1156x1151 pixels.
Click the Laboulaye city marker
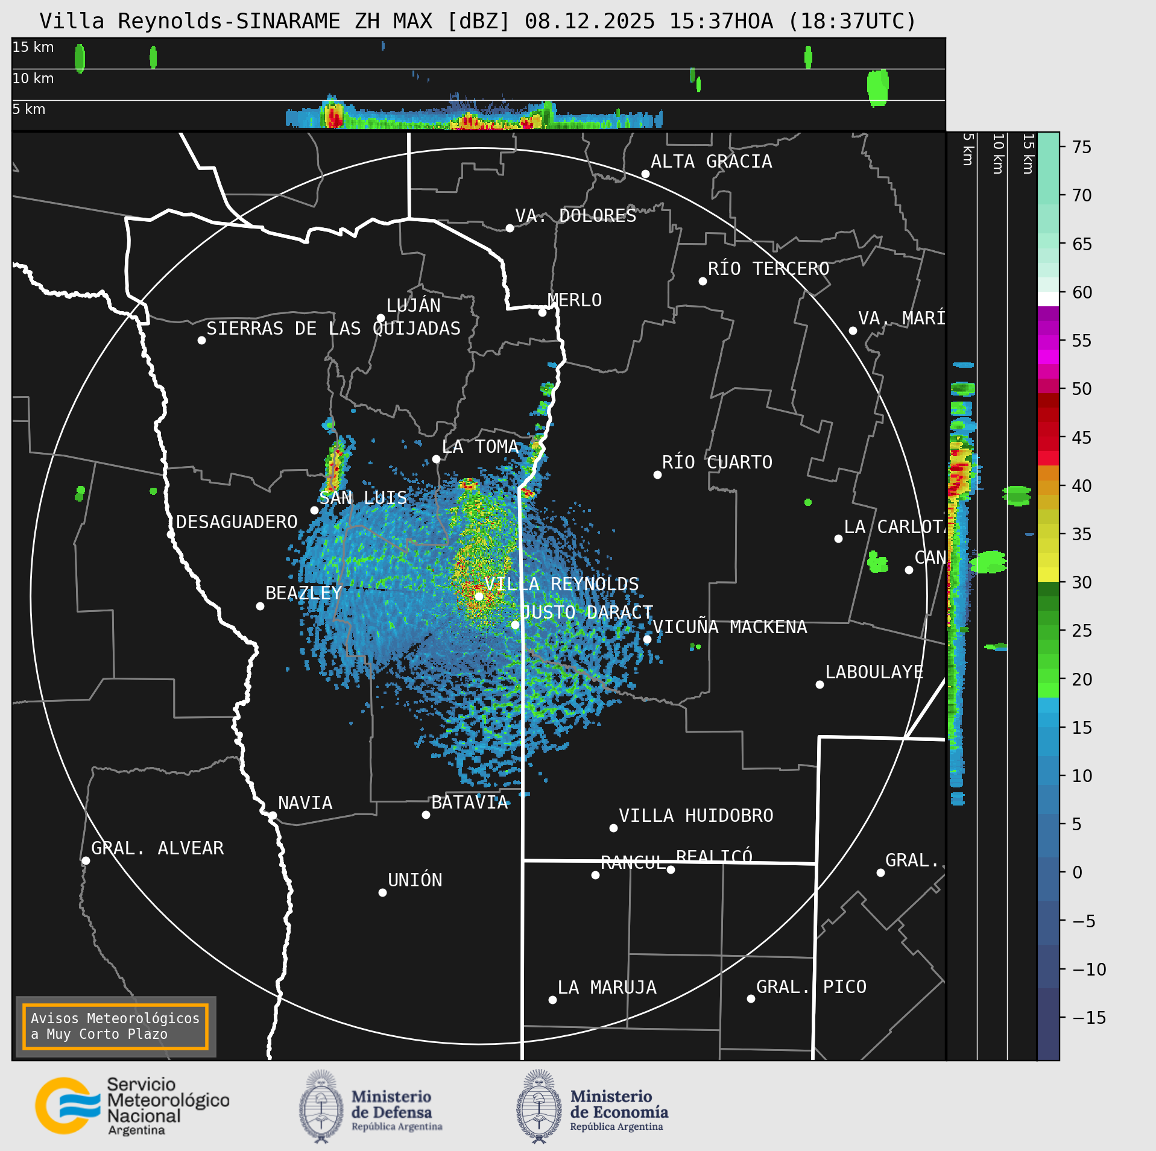tap(820, 684)
